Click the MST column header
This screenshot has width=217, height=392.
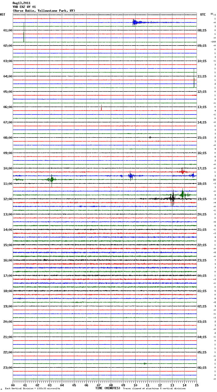click(3, 15)
